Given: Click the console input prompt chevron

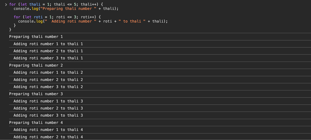Looking at the screenshot, I should (x=6, y=5).
